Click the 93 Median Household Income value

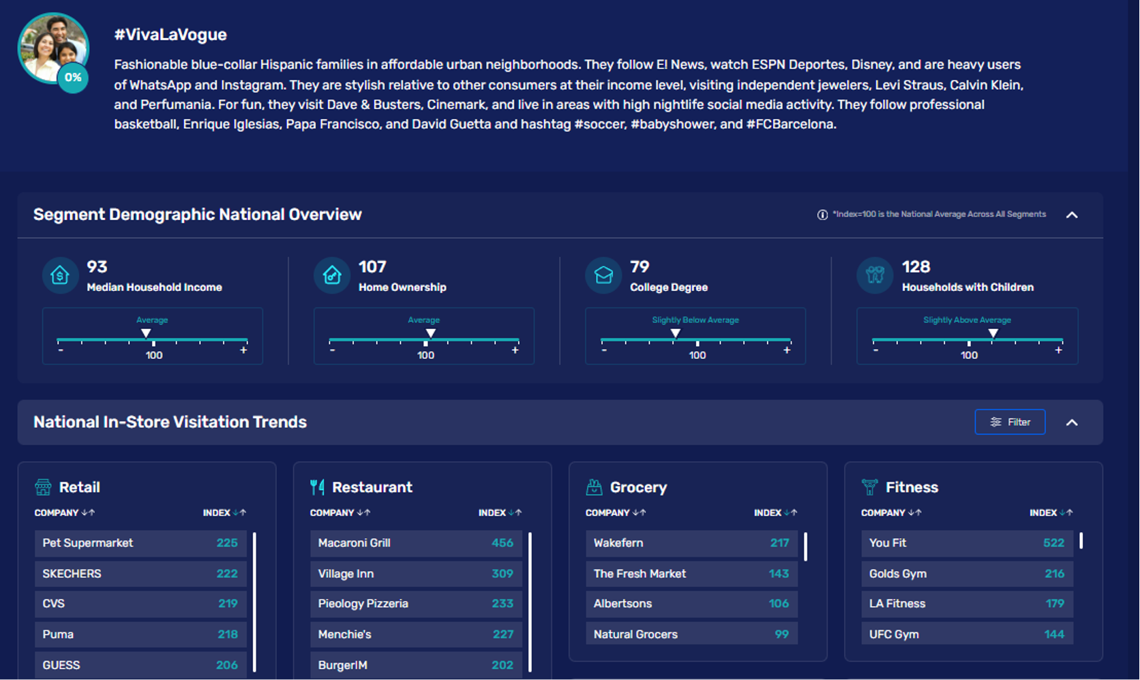(97, 267)
